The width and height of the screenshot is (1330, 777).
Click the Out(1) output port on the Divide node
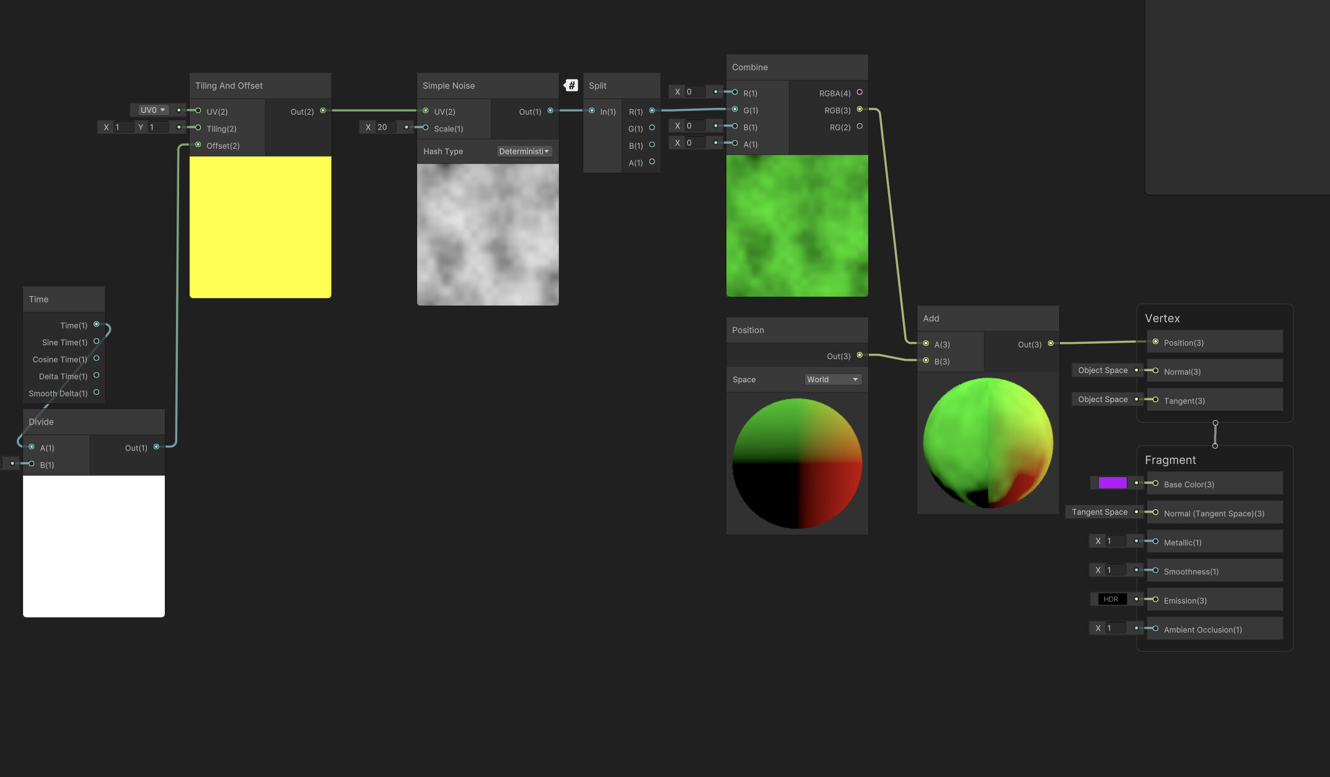tap(156, 447)
